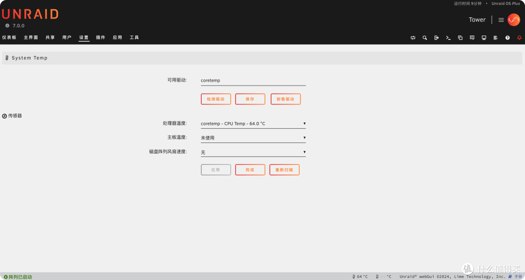
Task: Click the System Temp section header
Action: [262, 58]
